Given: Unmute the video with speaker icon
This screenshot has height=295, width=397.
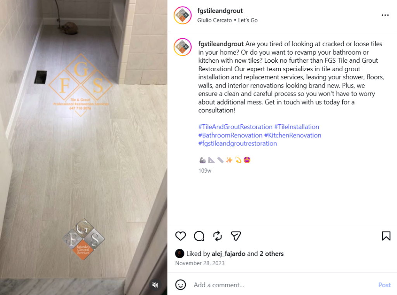Looking at the screenshot, I should tap(155, 285).
